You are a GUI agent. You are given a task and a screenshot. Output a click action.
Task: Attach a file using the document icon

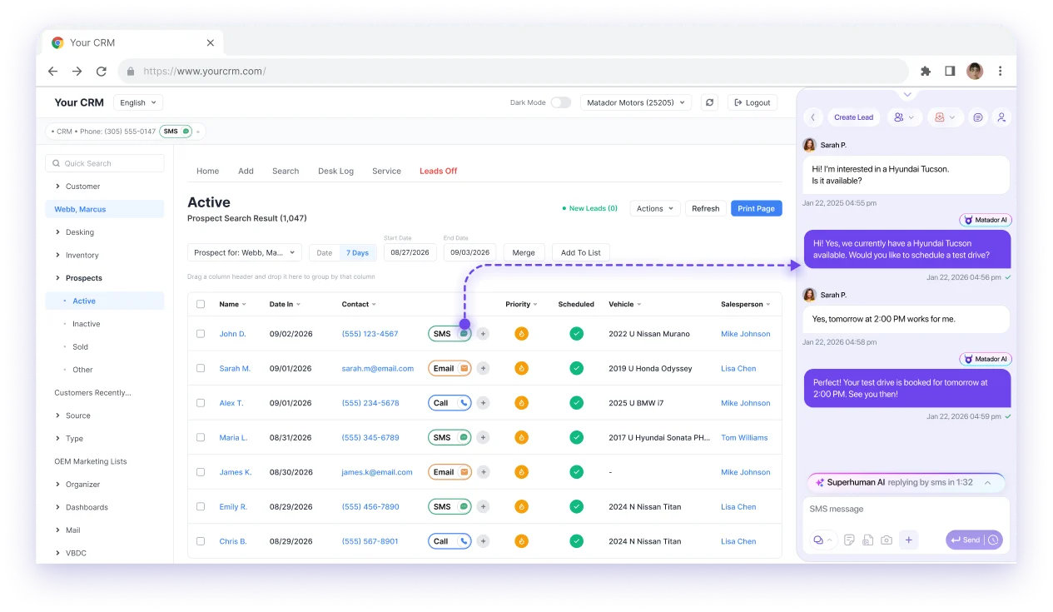[867, 540]
